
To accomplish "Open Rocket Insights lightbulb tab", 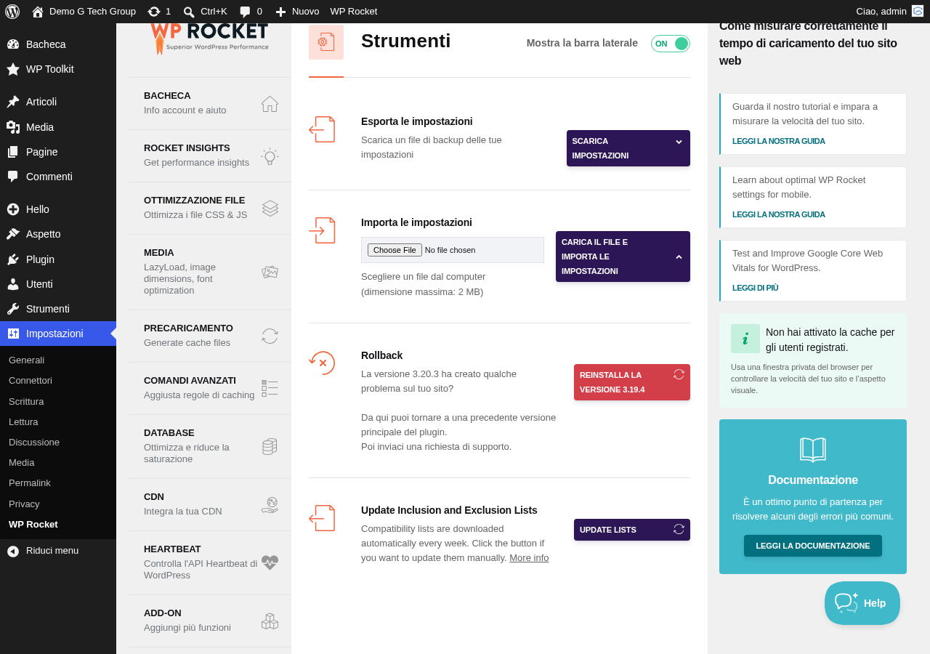I will (x=210, y=156).
